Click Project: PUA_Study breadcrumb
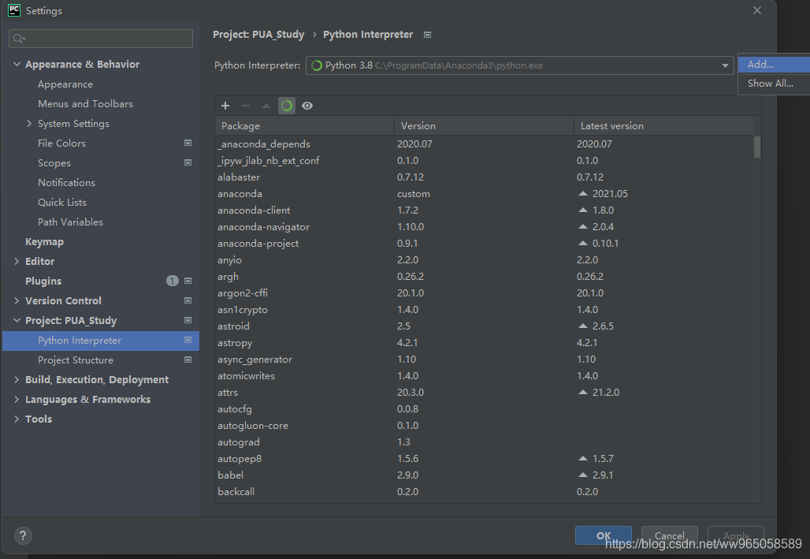Image resolution: width=810 pixels, height=559 pixels. click(x=258, y=35)
